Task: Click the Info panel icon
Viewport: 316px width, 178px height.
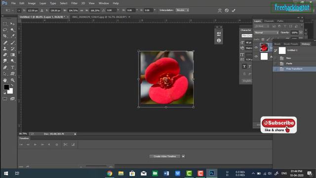Action: point(219,41)
